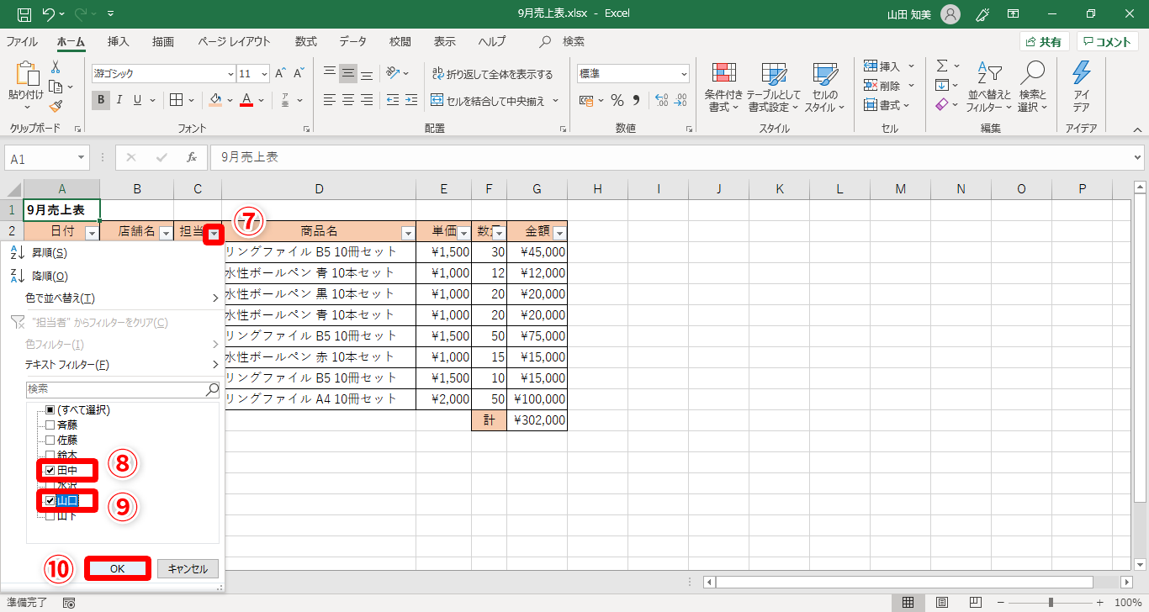Check the 山下 checkbox in the filter list
The image size is (1149, 612).
[50, 516]
